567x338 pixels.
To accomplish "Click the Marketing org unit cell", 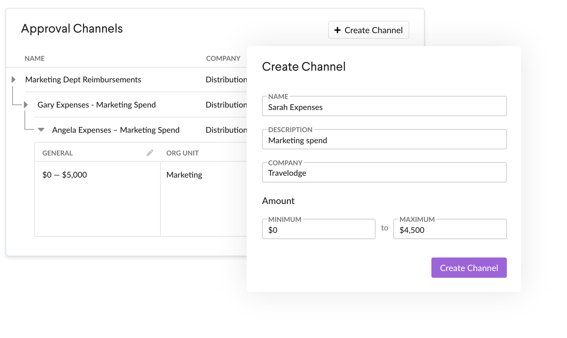I will coord(184,175).
